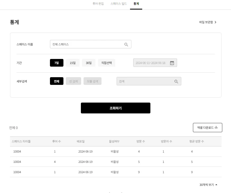231x193 pixels.
Task: Open the 2024-06-11~2024-06-18 date range picker
Action: click(x=155, y=63)
